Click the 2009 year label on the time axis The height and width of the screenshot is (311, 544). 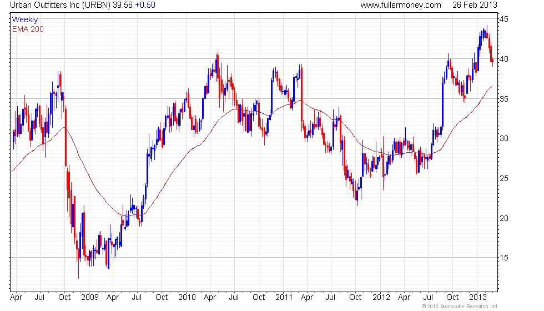(x=89, y=298)
